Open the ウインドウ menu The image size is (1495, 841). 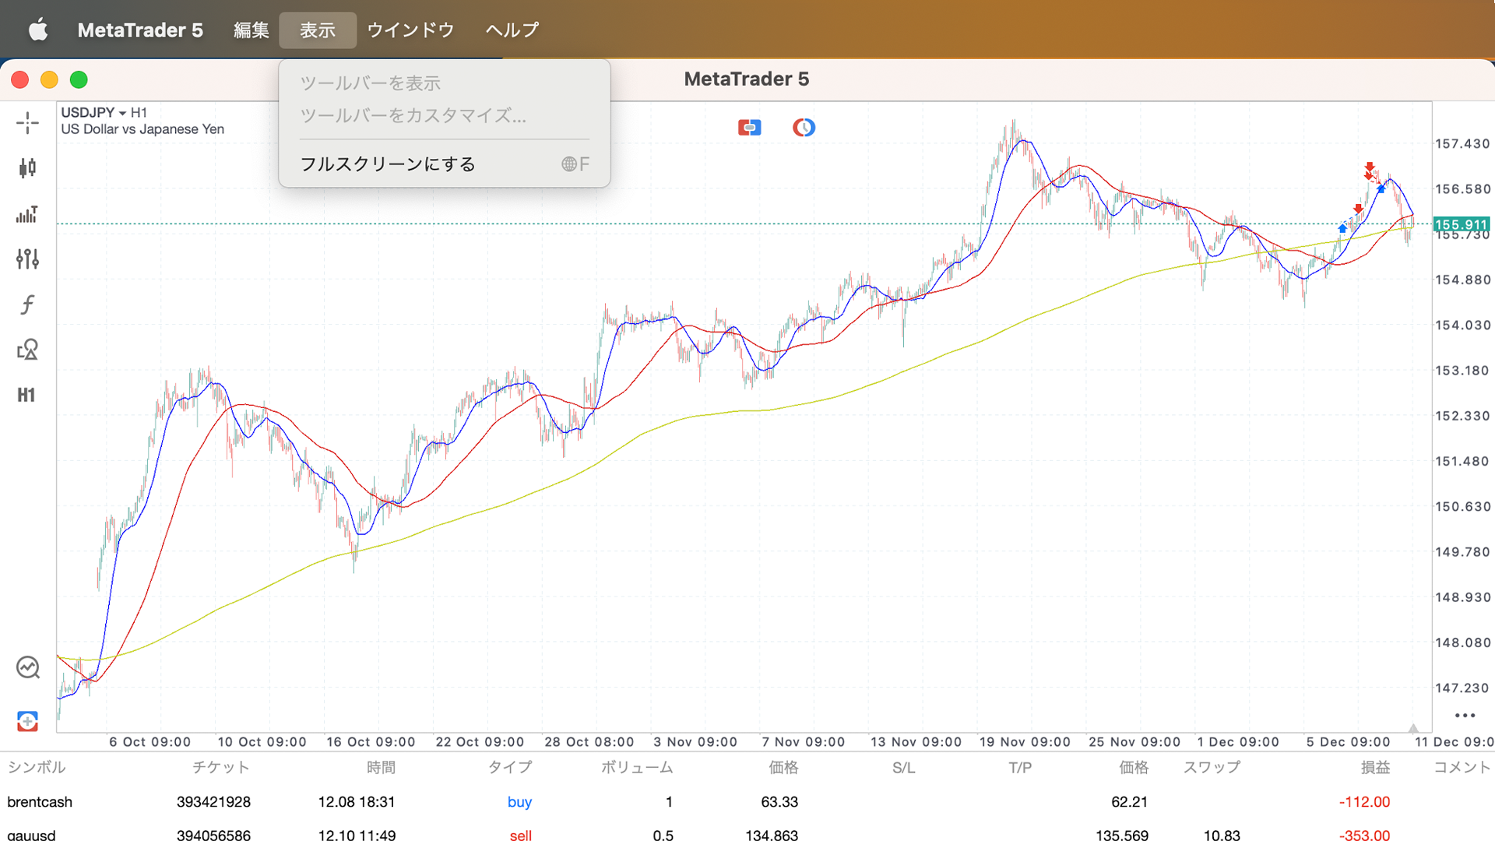coord(410,30)
